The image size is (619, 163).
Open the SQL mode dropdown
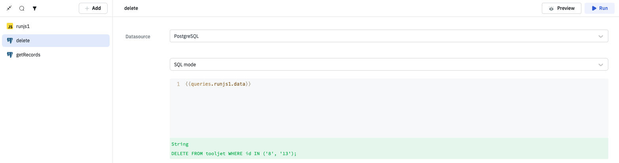[389, 64]
